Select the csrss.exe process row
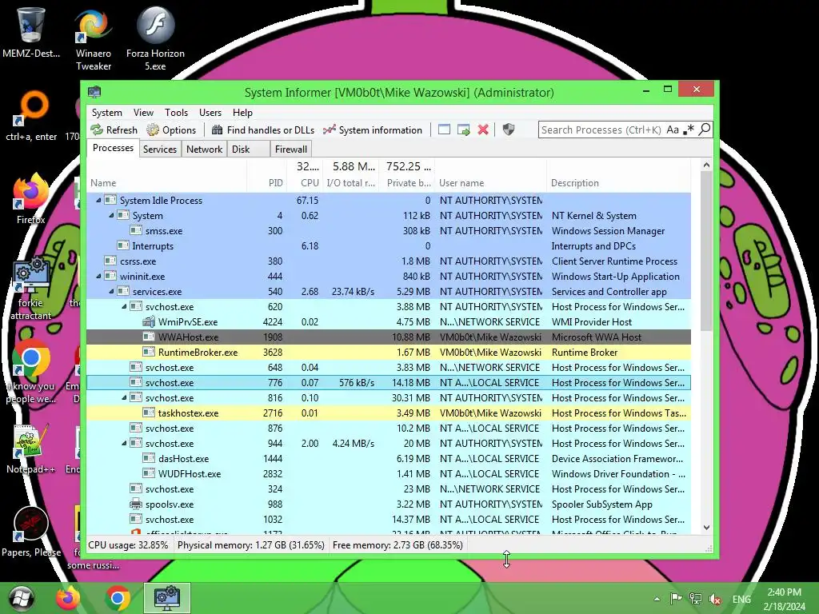 389,261
